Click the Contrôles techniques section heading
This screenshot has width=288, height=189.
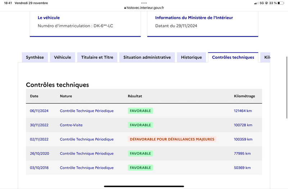click(57, 85)
